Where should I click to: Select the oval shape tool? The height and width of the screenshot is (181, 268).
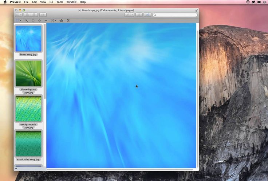pyautogui.click(x=39, y=20)
